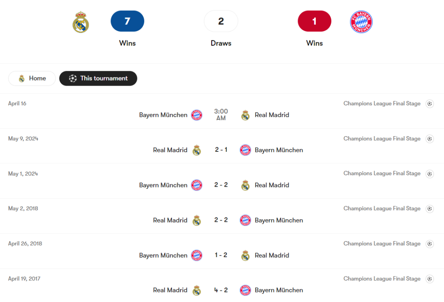Click Bayern München crest in May 1, 2024 row
Screen dimensions: 444x302
(x=197, y=185)
